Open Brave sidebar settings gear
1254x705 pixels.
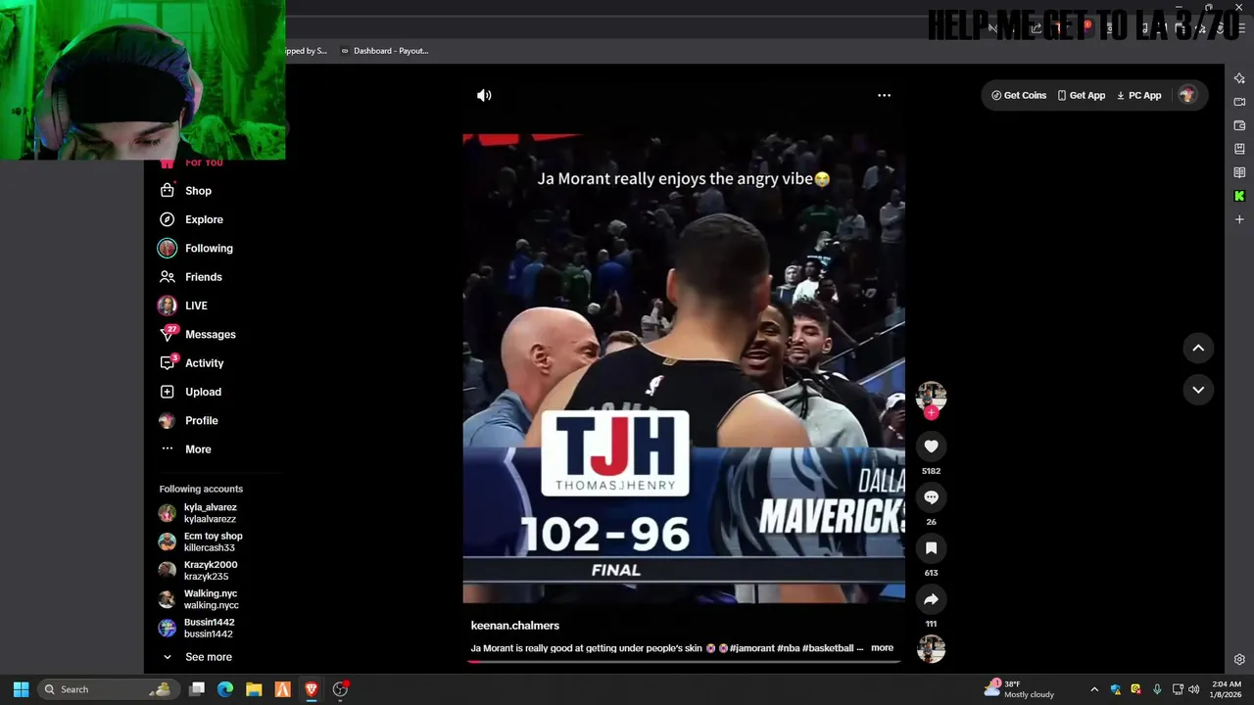(x=1239, y=659)
